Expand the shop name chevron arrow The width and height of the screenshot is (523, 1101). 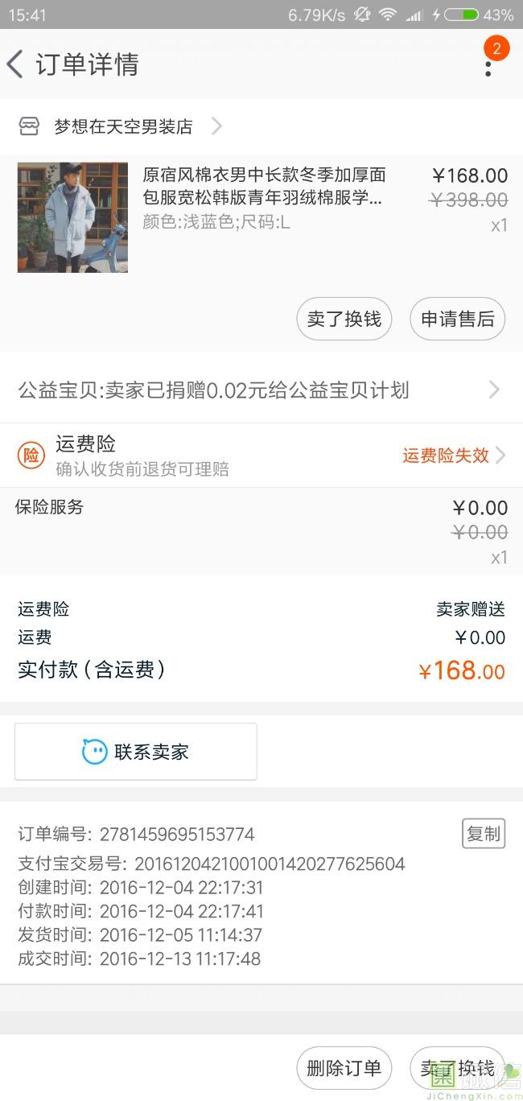coord(216,126)
